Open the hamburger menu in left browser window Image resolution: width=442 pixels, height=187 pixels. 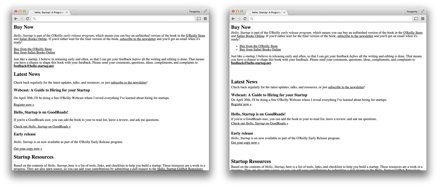205,19
